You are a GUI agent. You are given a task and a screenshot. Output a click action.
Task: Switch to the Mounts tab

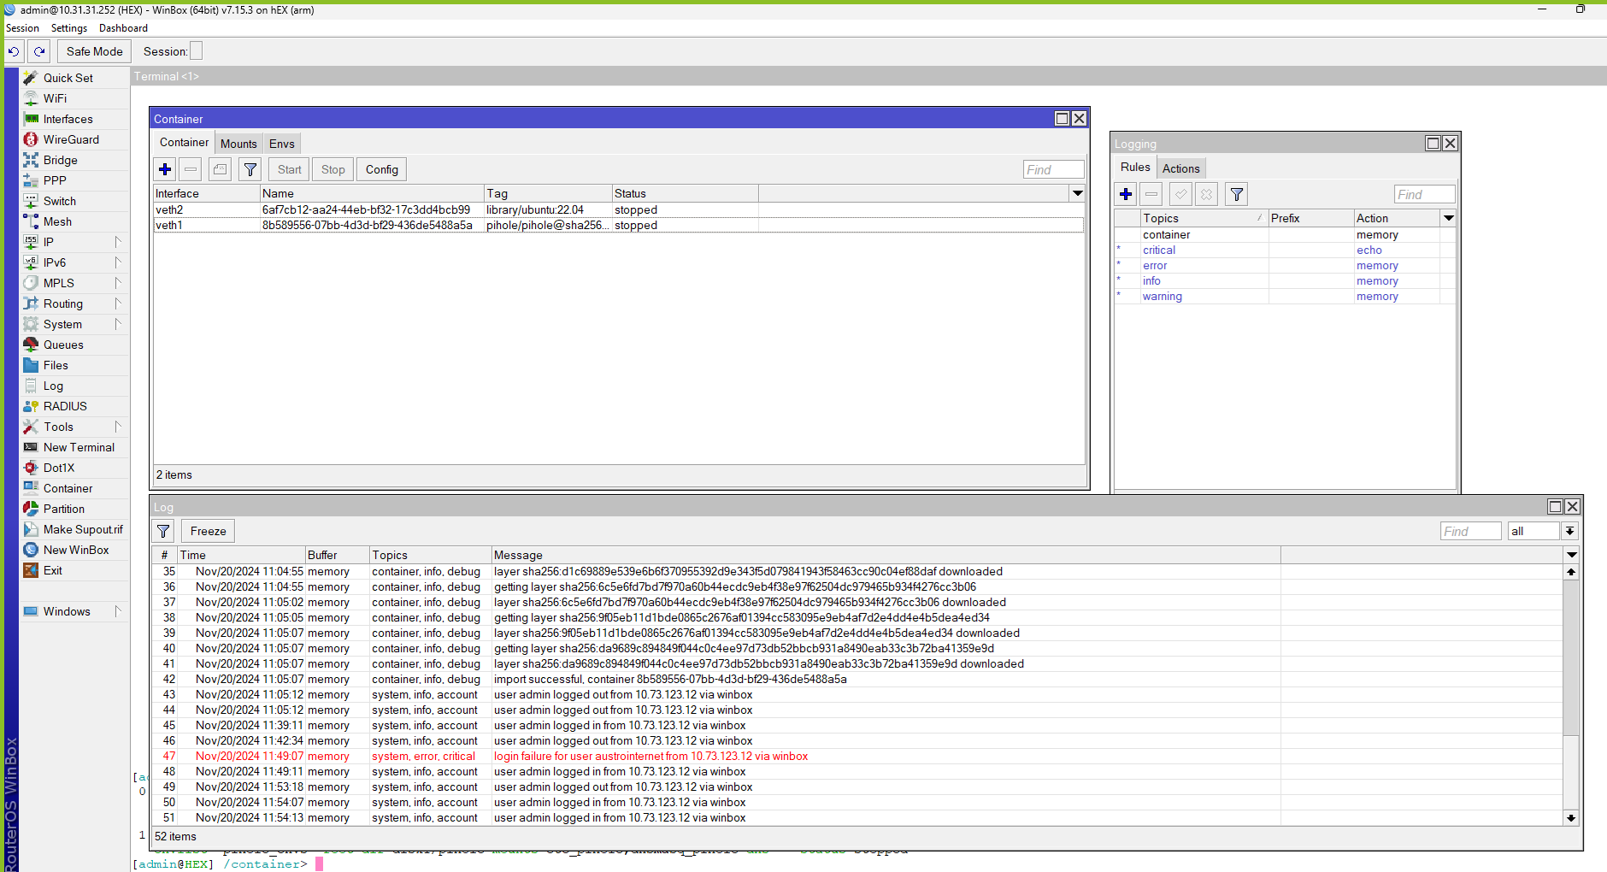coord(238,144)
